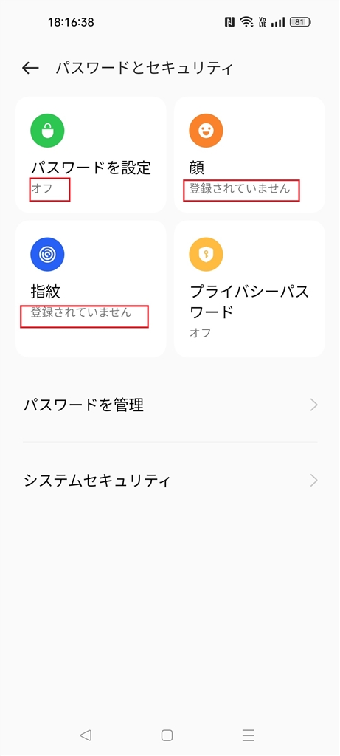Screen dimensions: 340x756
Task: Tap the NFC status icon
Action: 229,21
